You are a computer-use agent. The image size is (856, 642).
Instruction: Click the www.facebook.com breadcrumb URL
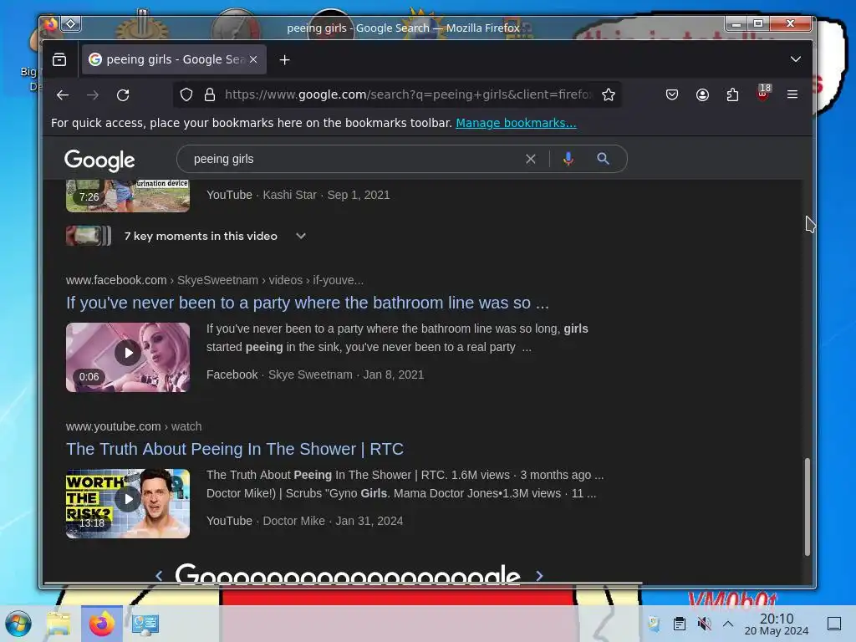pos(215,280)
